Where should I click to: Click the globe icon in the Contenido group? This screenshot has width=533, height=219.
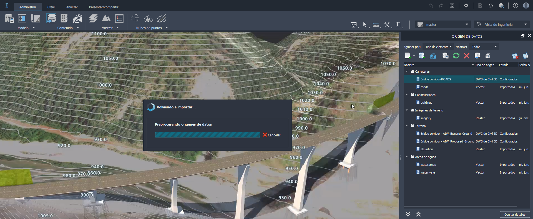click(x=77, y=19)
